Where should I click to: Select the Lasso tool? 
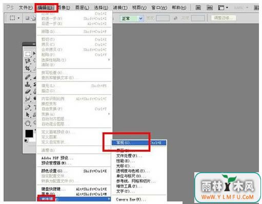coord(28,61)
